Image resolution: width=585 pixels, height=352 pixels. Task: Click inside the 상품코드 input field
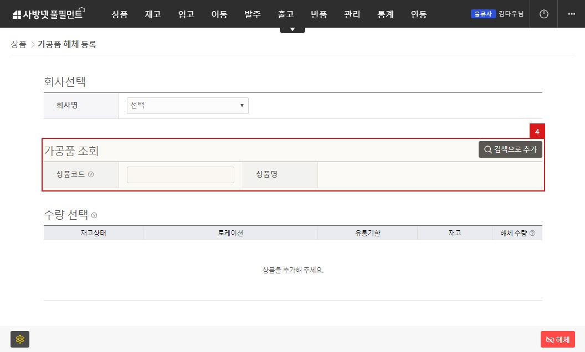click(x=180, y=174)
